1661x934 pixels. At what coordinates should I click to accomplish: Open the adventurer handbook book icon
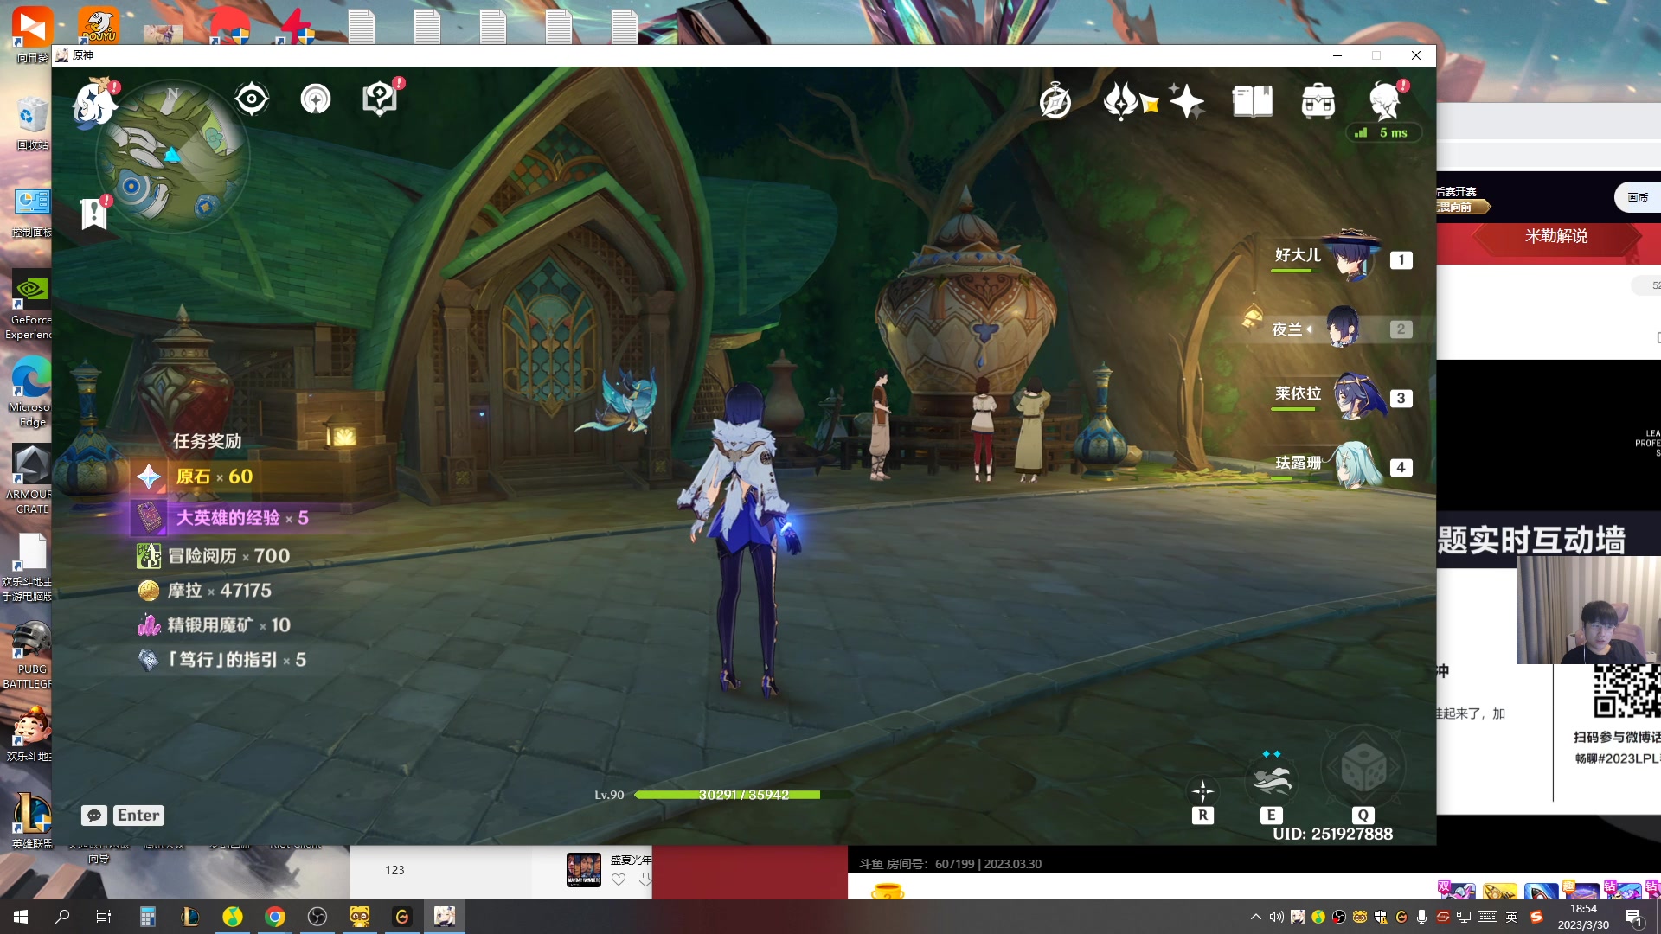1252,101
